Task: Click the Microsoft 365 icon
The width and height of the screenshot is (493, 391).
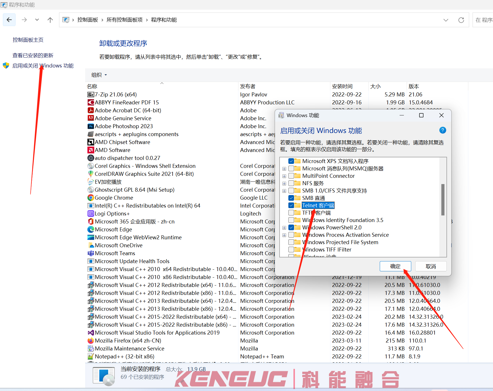Action: click(91, 221)
